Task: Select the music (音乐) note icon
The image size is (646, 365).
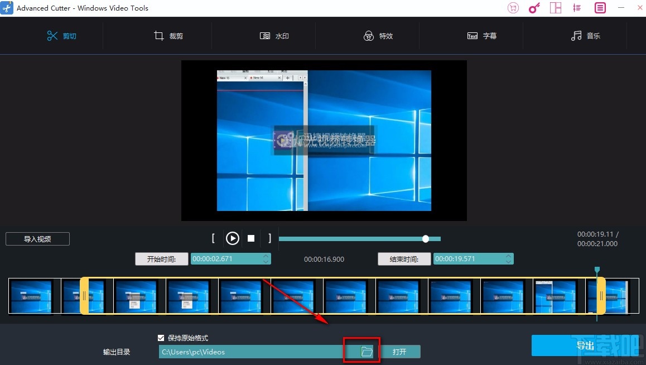Action: point(576,35)
